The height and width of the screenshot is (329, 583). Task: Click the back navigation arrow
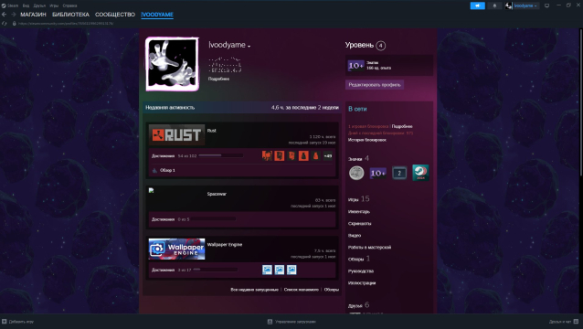[x=4, y=15]
